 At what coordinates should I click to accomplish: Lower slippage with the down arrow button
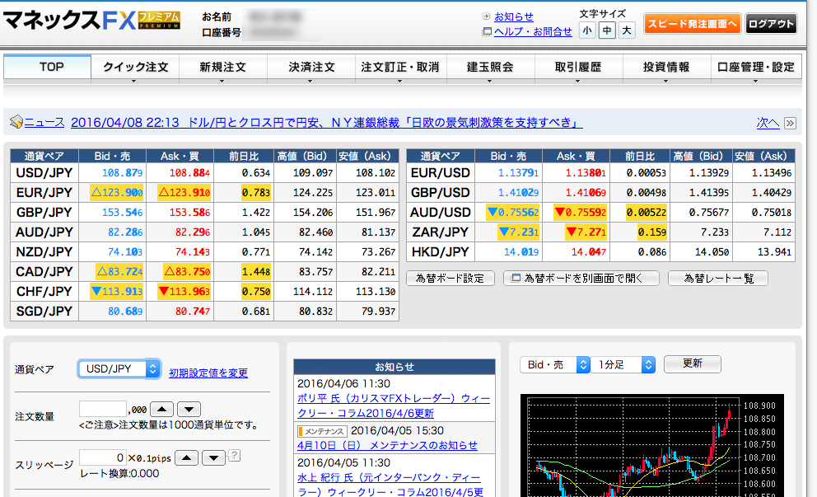pos(213,457)
